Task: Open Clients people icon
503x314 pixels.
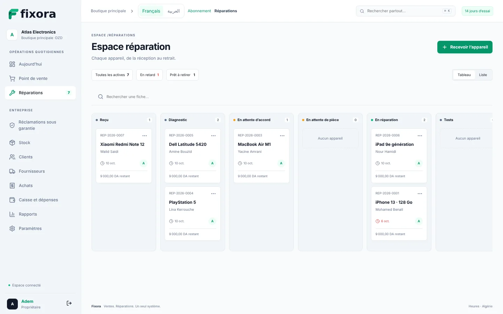Action: (x=12, y=157)
